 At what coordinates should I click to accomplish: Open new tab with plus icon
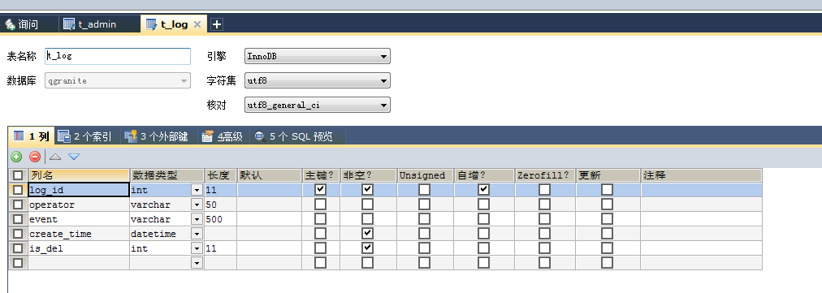click(x=217, y=24)
